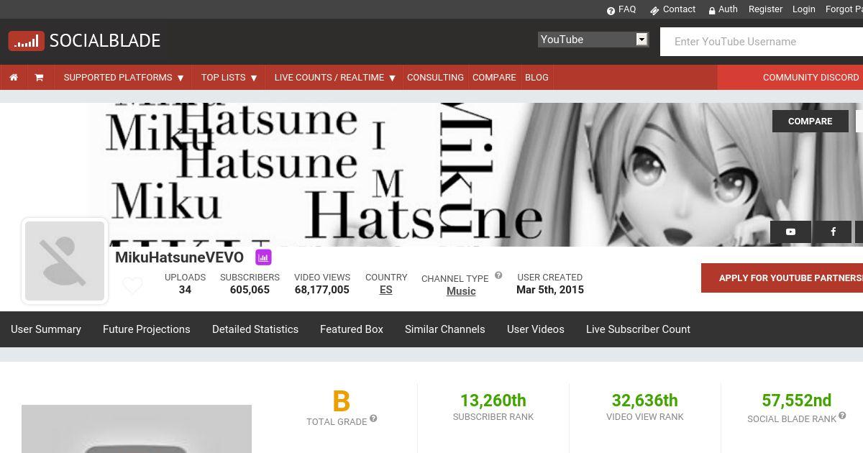Expand the Top Lists menu
Viewport: 863px width, 453px height.
pyautogui.click(x=229, y=77)
